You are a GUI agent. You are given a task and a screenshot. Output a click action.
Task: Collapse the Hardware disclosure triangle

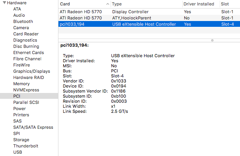coord(4,3)
